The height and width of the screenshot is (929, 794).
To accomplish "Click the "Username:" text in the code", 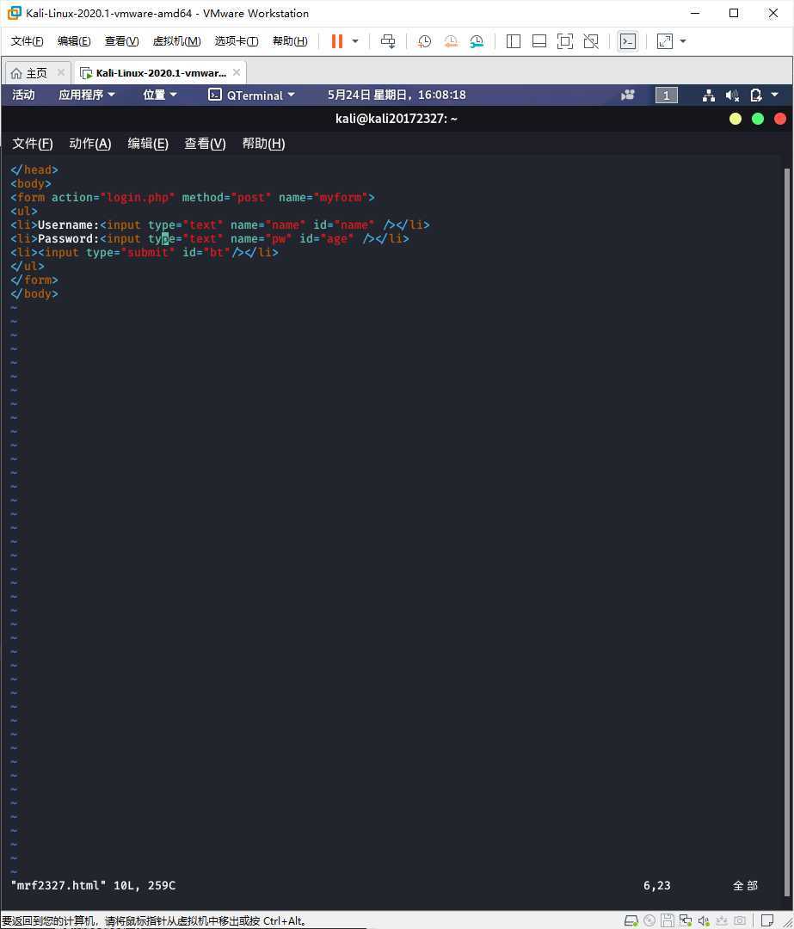I will click(x=68, y=225).
